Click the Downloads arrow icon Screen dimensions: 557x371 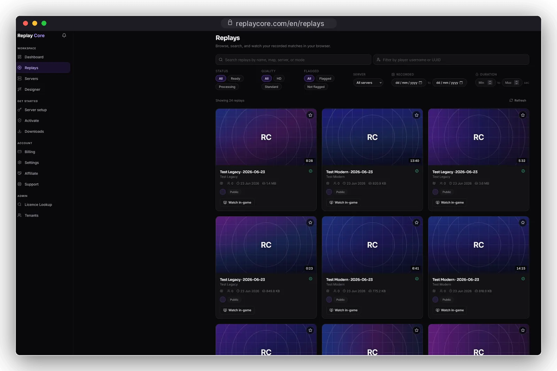point(20,131)
